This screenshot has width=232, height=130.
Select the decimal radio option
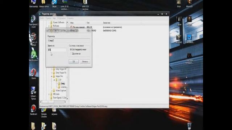[71, 54]
